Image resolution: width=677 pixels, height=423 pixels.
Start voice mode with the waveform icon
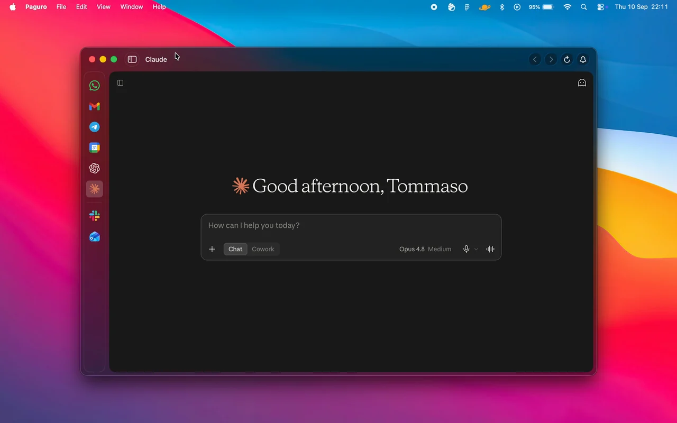(490, 249)
